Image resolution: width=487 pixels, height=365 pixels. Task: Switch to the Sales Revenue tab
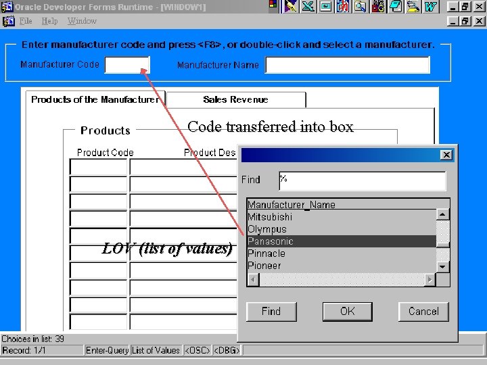(236, 99)
